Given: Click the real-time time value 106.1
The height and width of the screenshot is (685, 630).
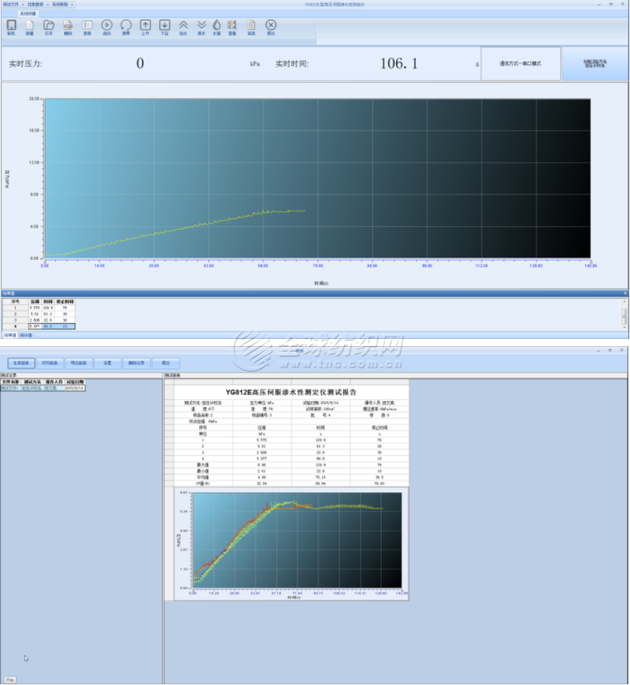Looking at the screenshot, I should click(399, 64).
